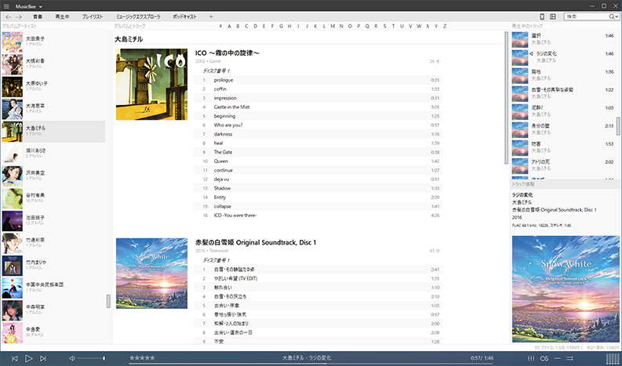Viewport: 622px width, 366px height.
Task: Click the main track list scrollbar
Action: [x=506, y=97]
